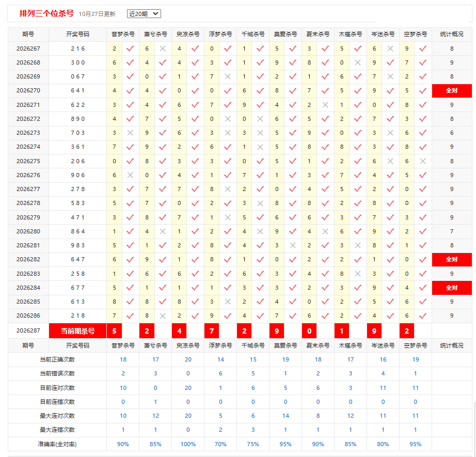Click red current kill number 1 under 木槿杀号
This screenshot has height=457, width=476.
342,331
